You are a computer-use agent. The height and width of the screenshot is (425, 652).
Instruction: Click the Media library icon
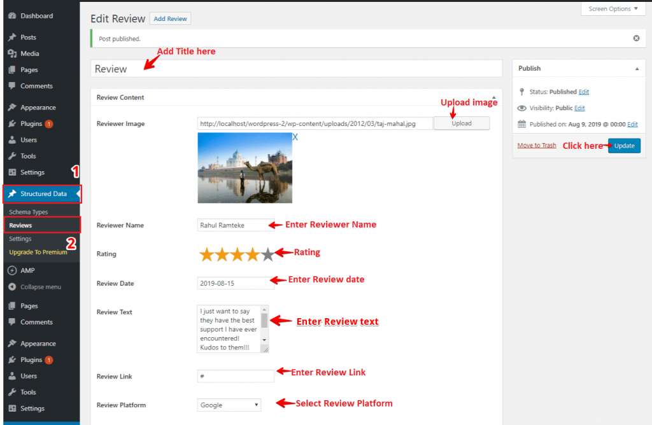[x=12, y=53]
